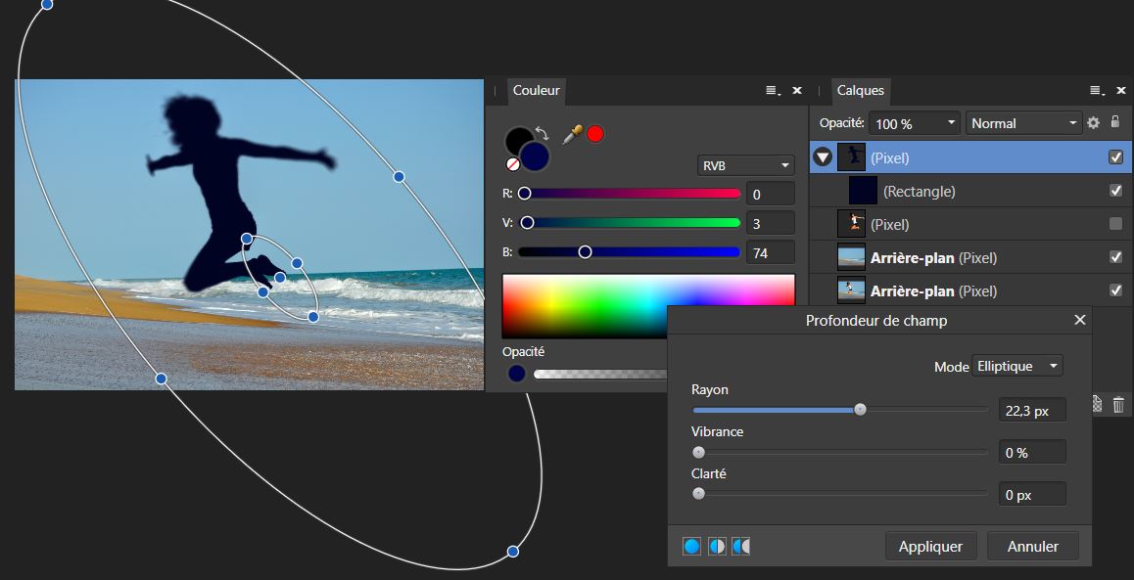Image resolution: width=1134 pixels, height=580 pixels.
Task: Collapse the selected (Pixel) layer group triangle
Action: pos(823,156)
